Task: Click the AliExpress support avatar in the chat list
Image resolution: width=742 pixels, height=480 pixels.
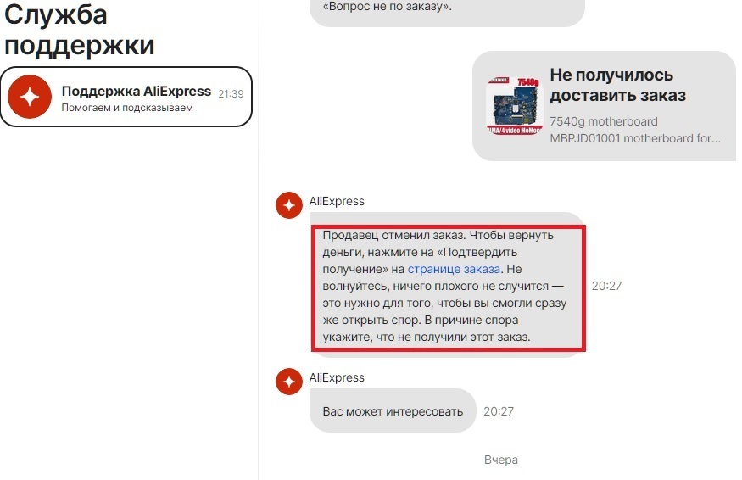Action: point(30,97)
